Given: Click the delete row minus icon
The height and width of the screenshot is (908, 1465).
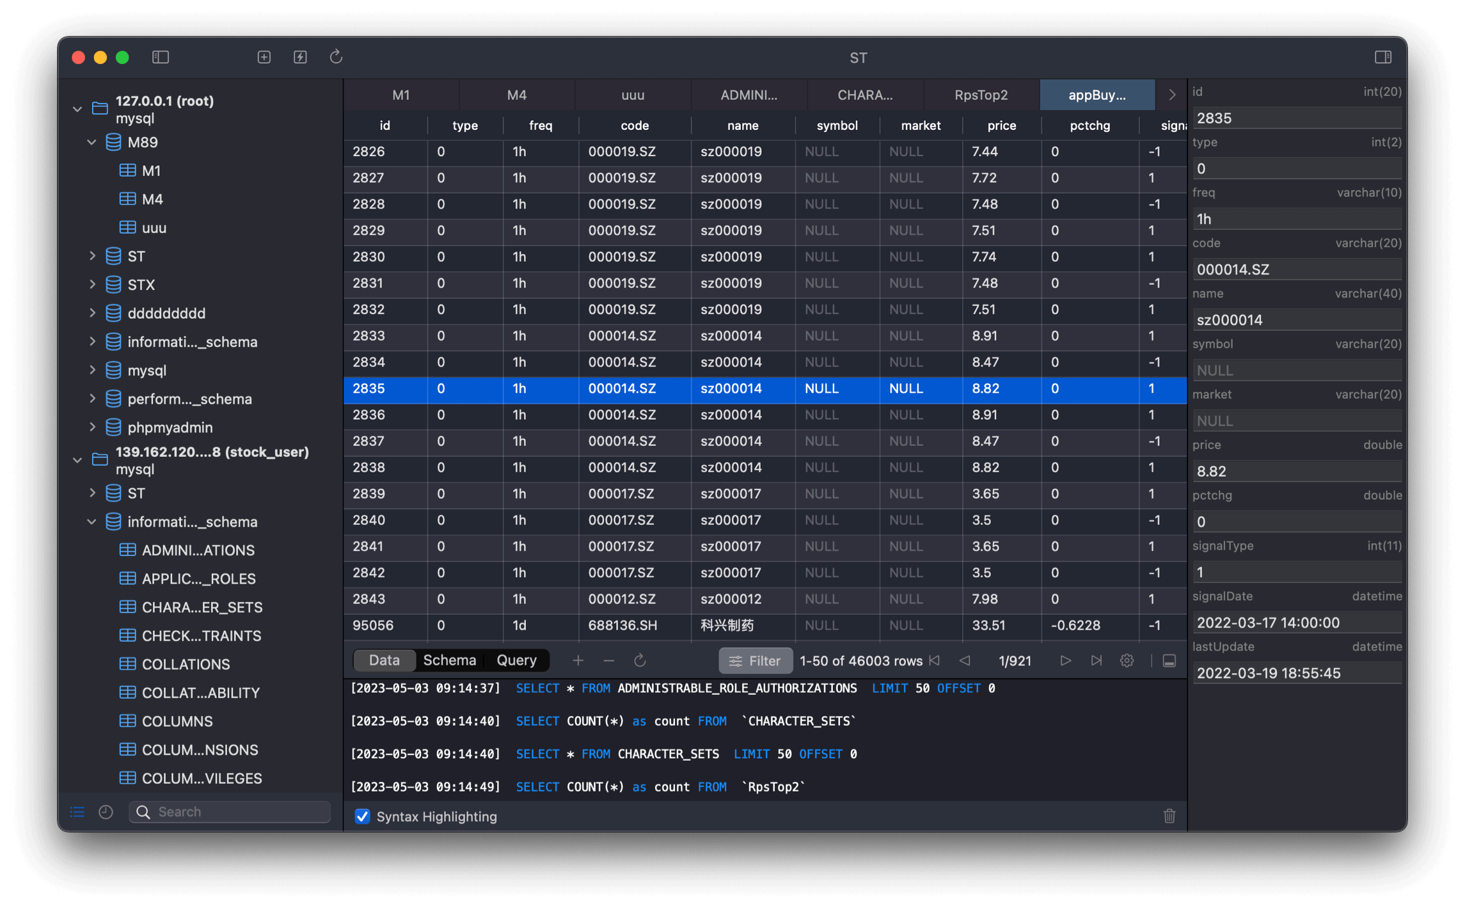Looking at the screenshot, I should [609, 660].
